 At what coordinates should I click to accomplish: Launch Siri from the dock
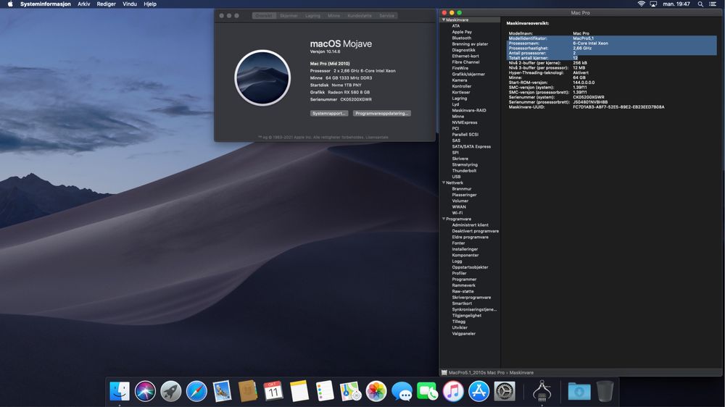(x=145, y=391)
